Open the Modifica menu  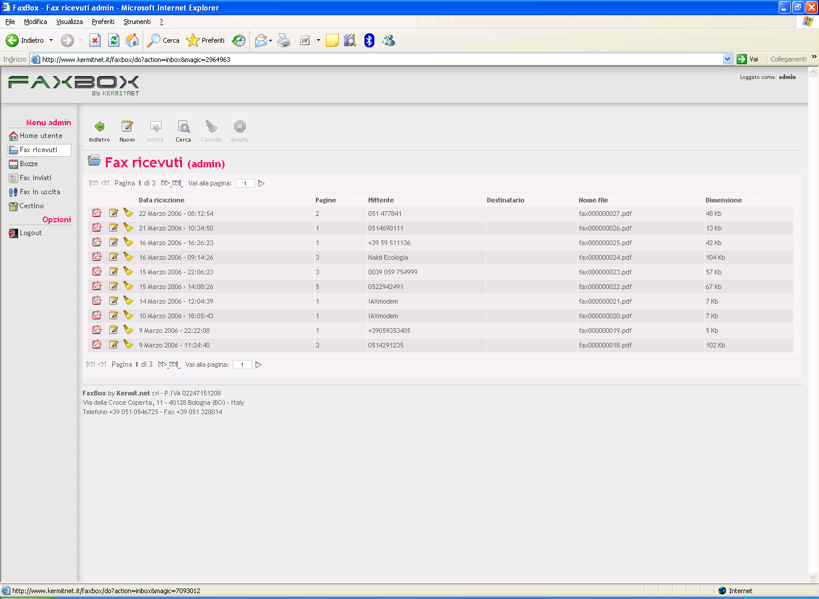pos(36,22)
